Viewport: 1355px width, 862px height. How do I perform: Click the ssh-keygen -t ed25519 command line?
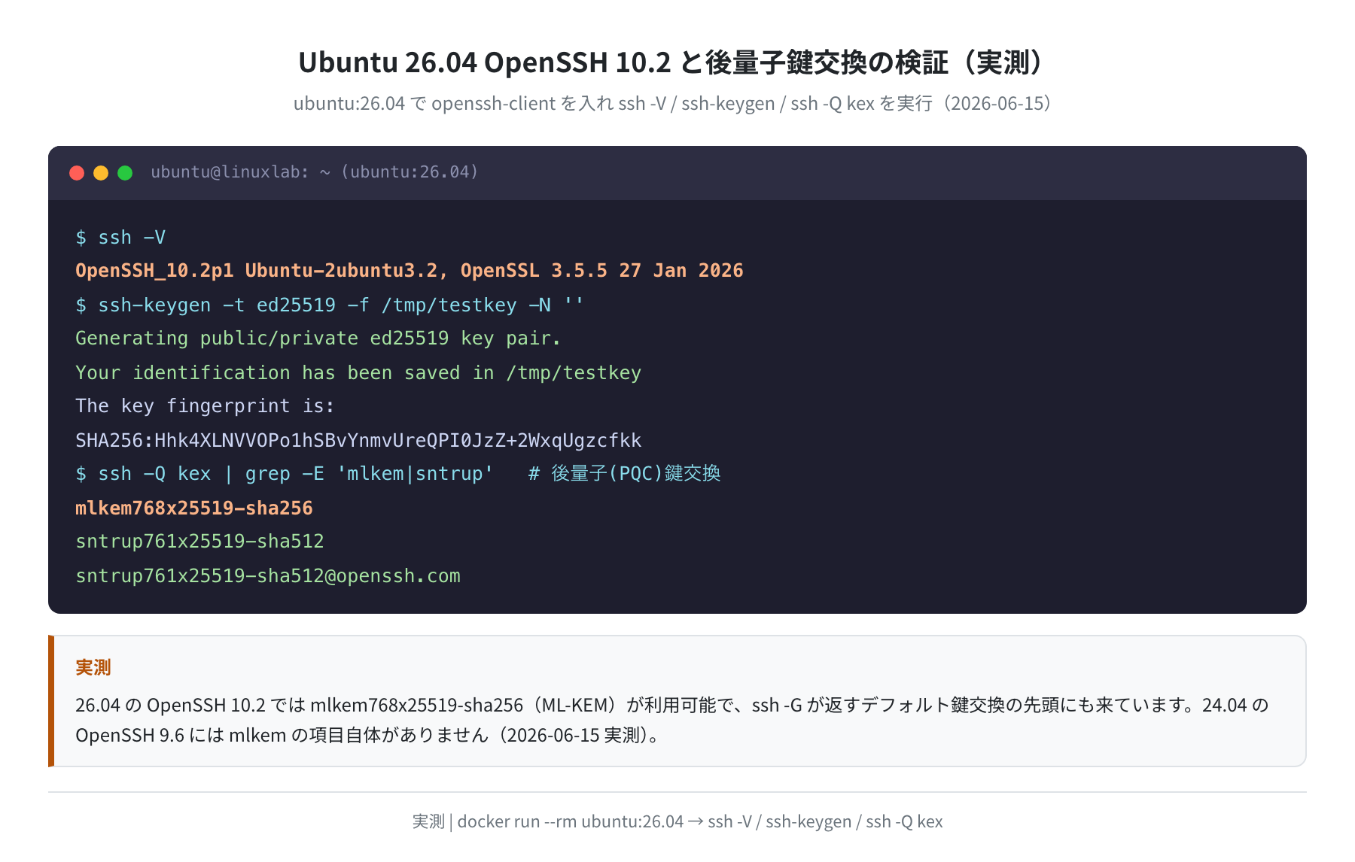point(330,305)
